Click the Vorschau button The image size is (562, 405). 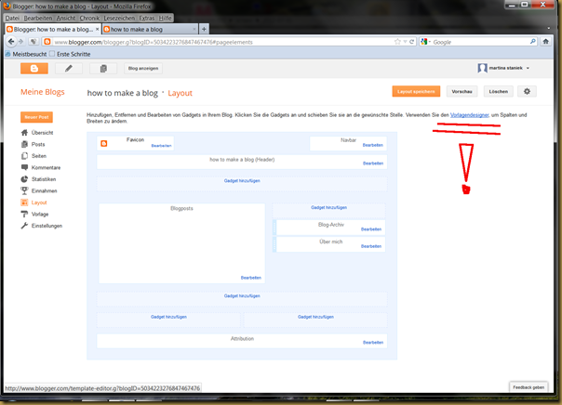tap(462, 92)
